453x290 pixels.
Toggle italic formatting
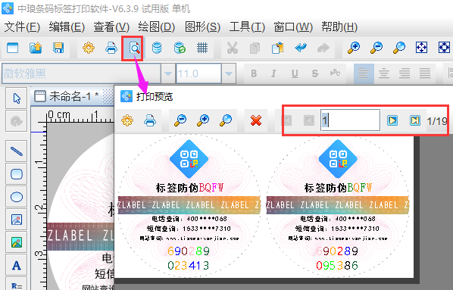(x=274, y=73)
